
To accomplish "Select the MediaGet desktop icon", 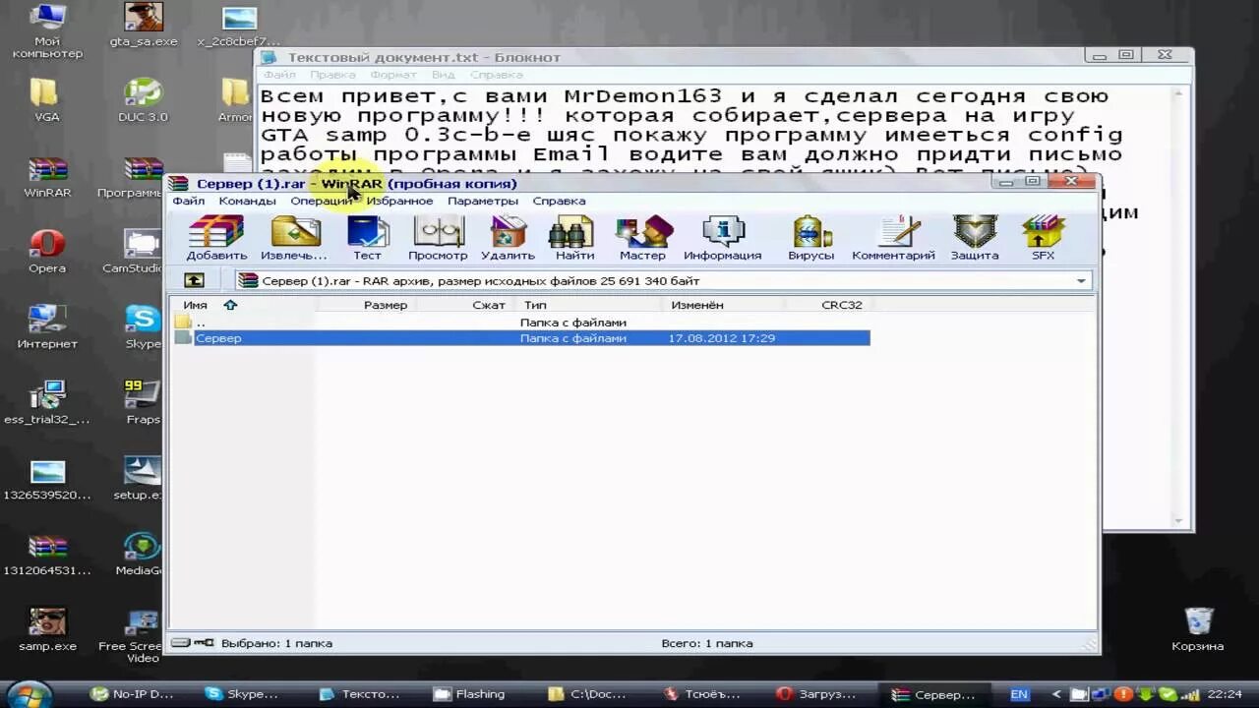I will click(141, 554).
